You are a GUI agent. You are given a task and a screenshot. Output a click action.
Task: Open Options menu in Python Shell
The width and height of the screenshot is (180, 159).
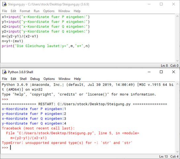coord(49,79)
